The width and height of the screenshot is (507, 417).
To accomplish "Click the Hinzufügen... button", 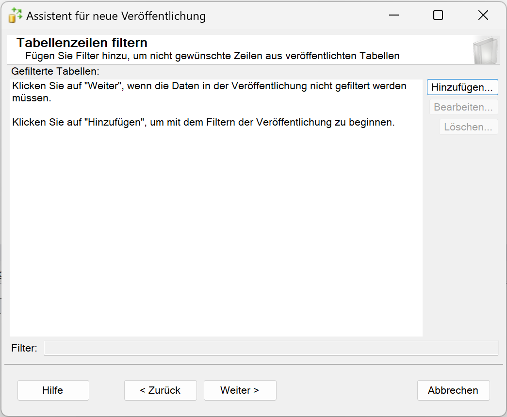I will click(x=462, y=87).
